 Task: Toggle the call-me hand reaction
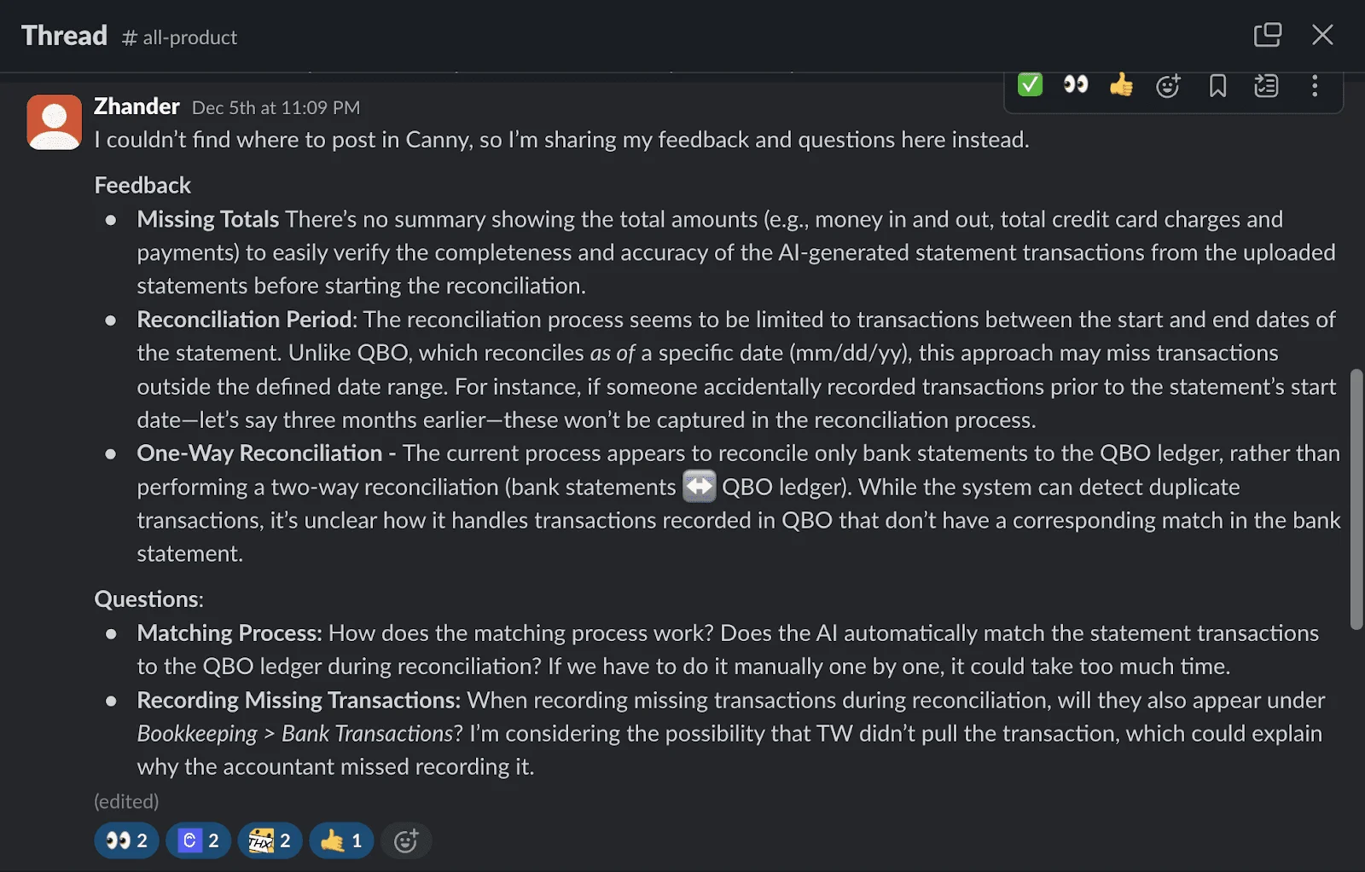(341, 841)
